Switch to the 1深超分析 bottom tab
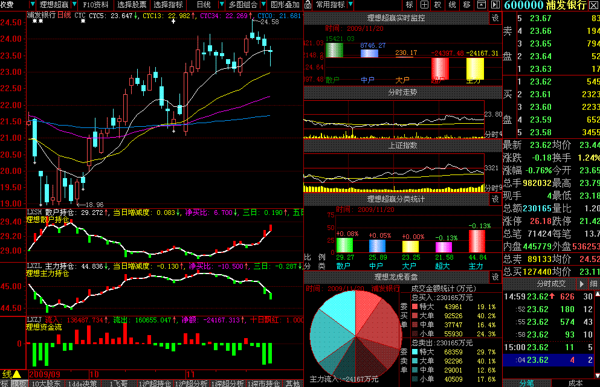 tap(227, 383)
